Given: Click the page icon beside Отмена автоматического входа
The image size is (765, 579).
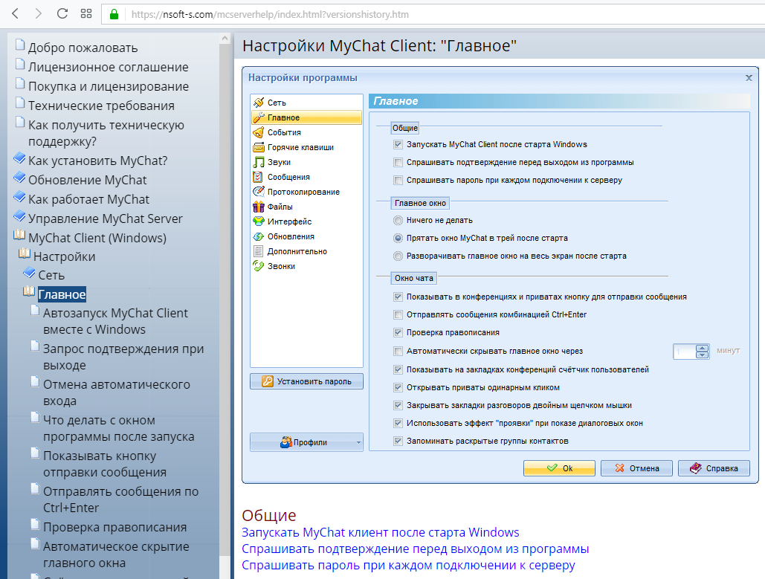Looking at the screenshot, I should pyautogui.click(x=35, y=381).
